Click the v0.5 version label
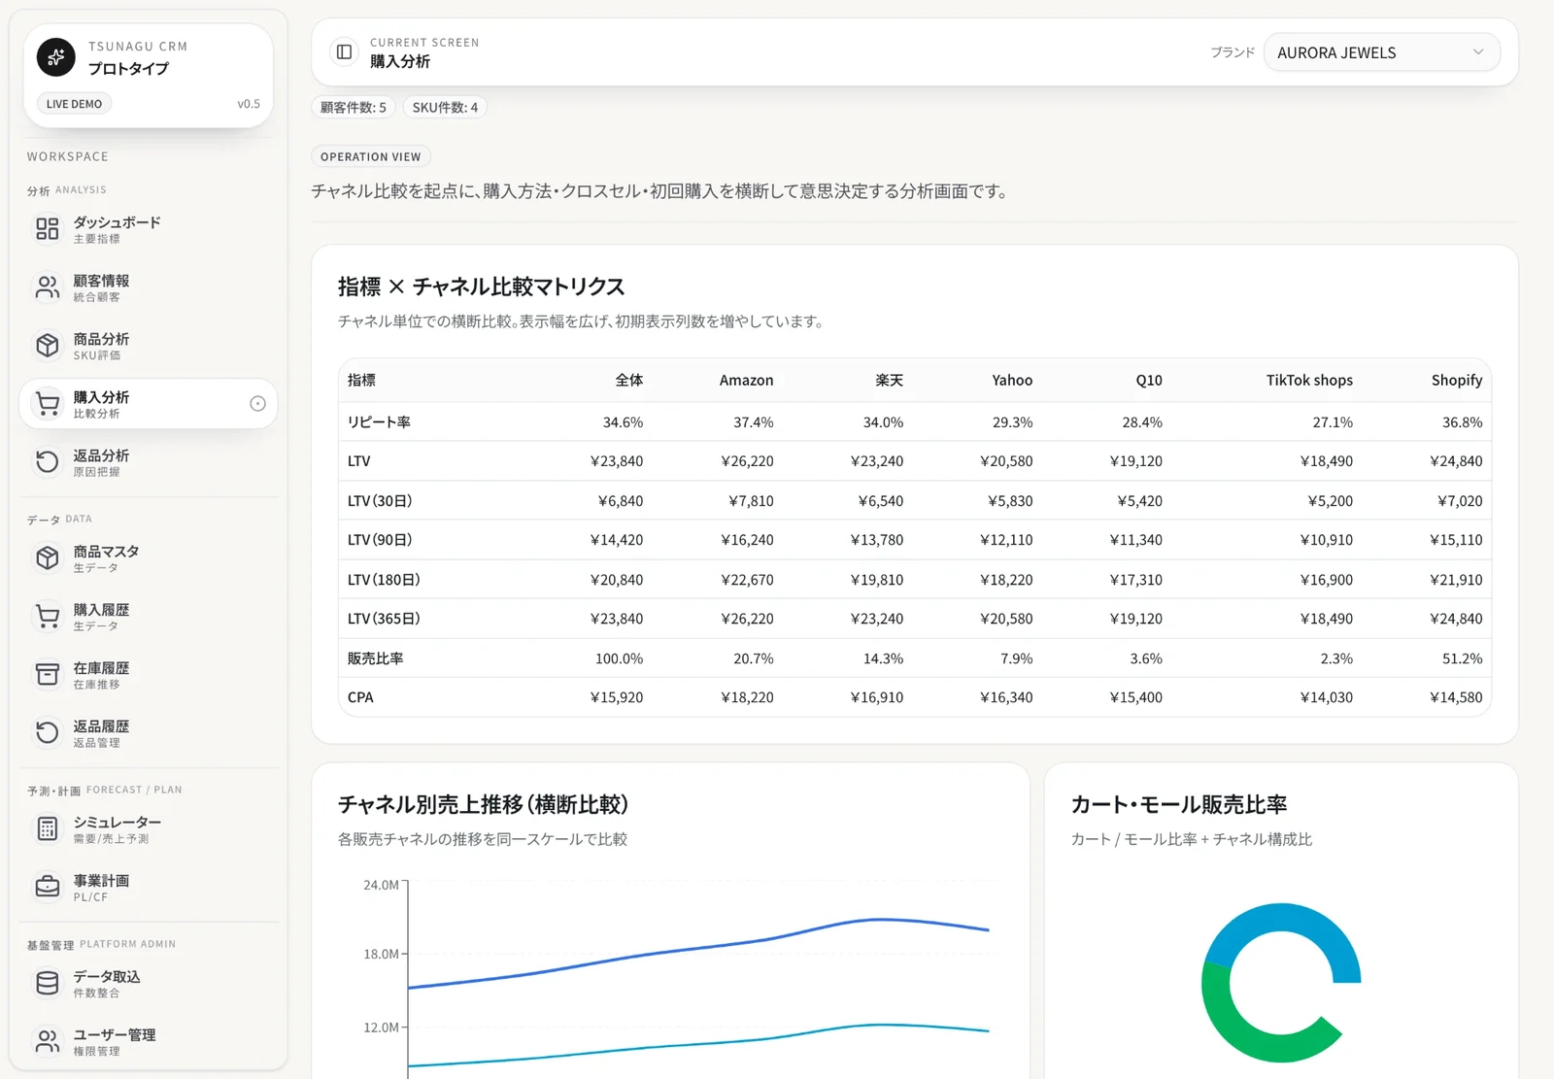The height and width of the screenshot is (1079, 1554). pos(249,104)
